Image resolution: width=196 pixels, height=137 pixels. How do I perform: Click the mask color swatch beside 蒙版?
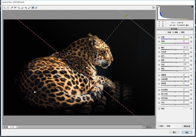(x=172, y=126)
